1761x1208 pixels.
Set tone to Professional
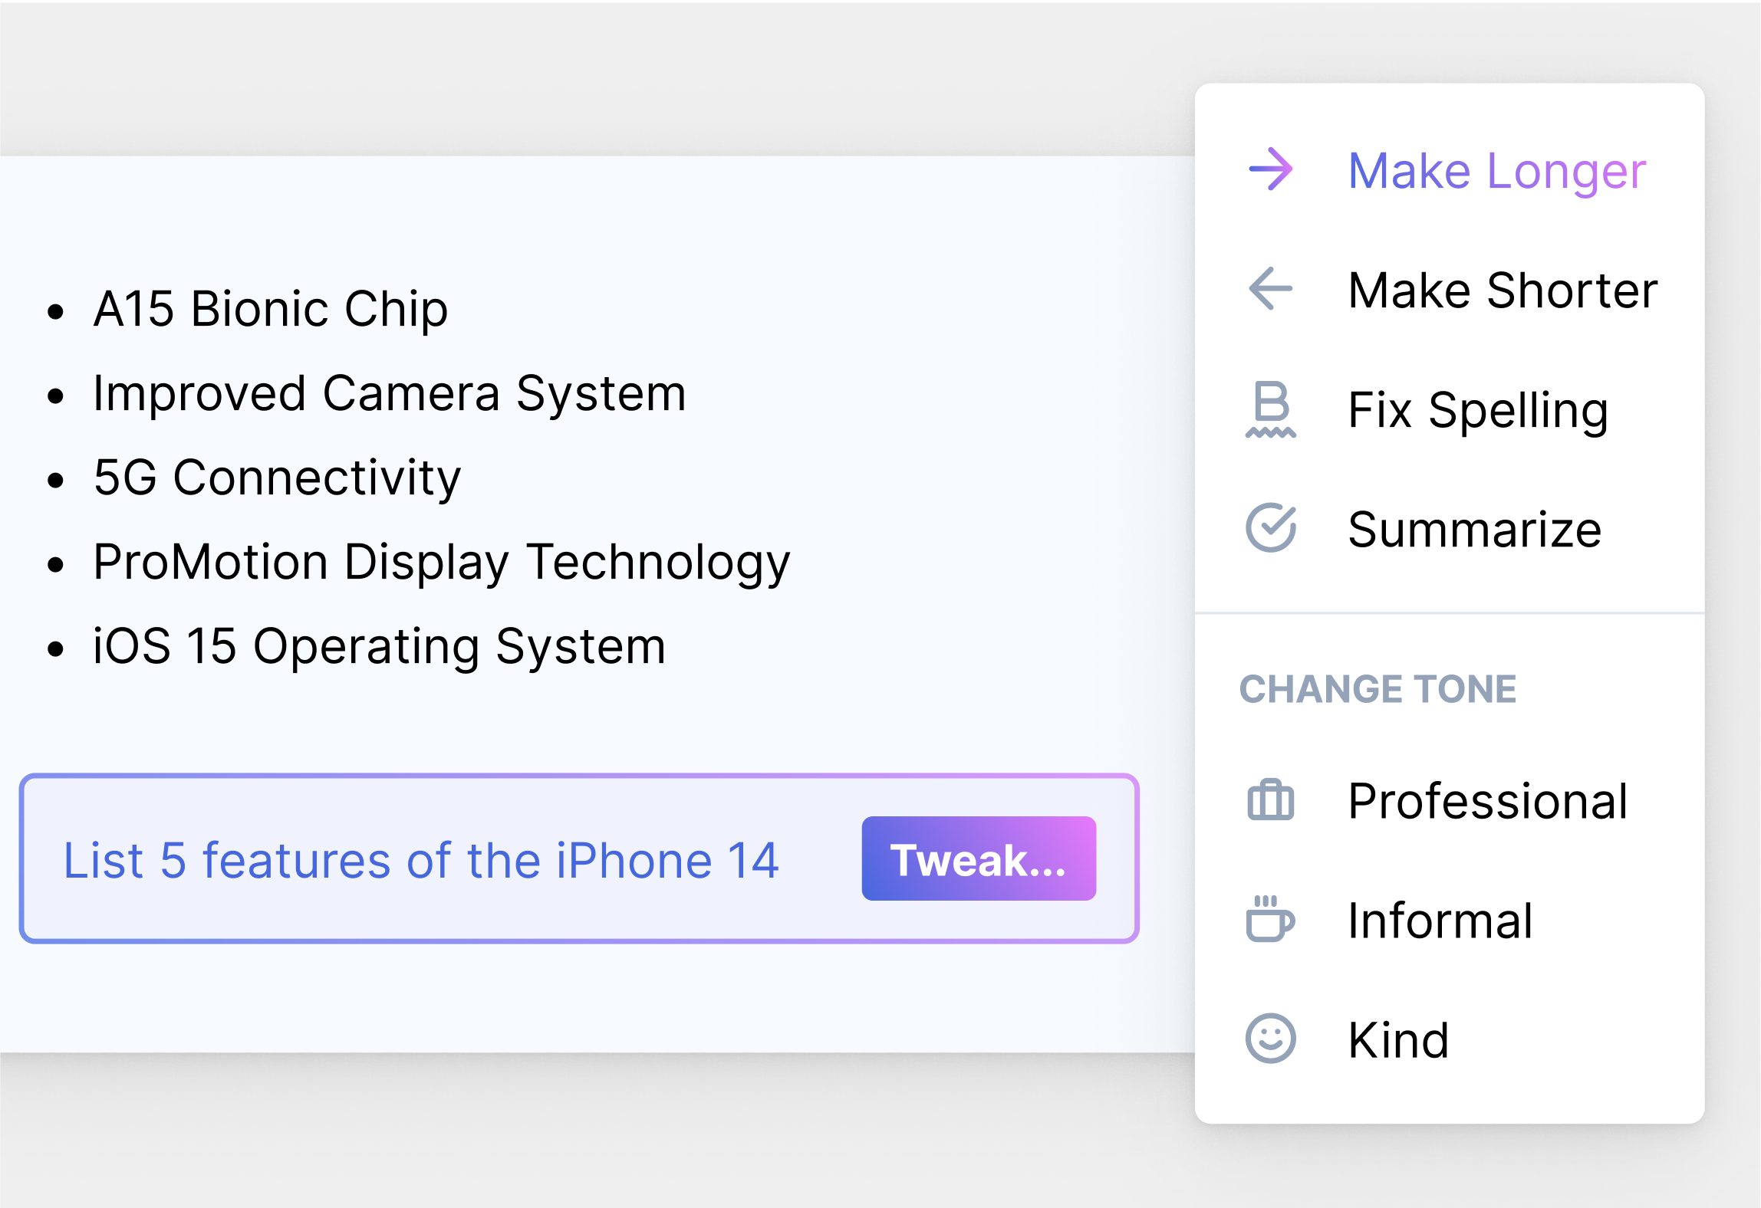(1449, 800)
